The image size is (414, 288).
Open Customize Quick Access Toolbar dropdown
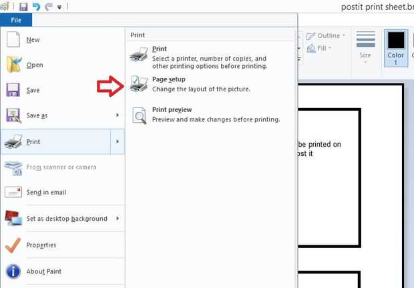59,7
